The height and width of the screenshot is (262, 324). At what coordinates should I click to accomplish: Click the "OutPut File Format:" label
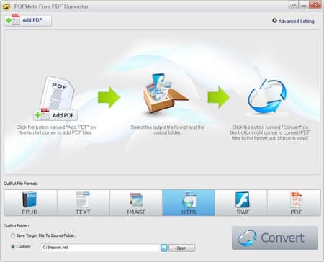click(x=21, y=184)
